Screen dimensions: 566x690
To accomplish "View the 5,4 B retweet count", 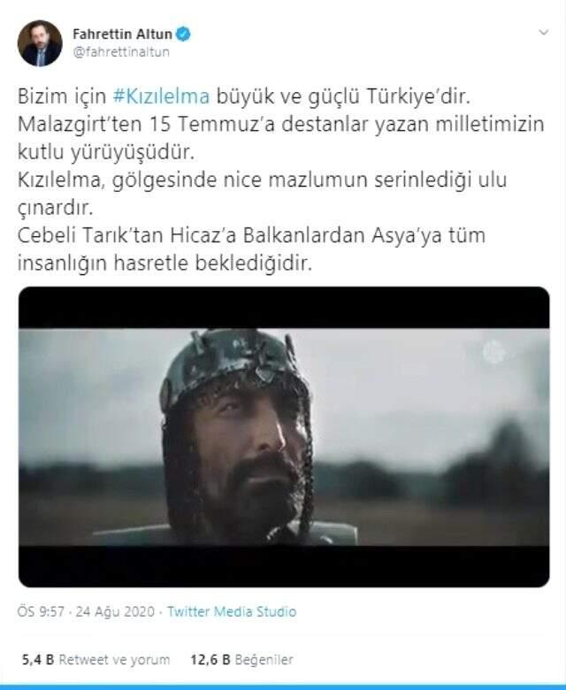I will click(x=38, y=660).
